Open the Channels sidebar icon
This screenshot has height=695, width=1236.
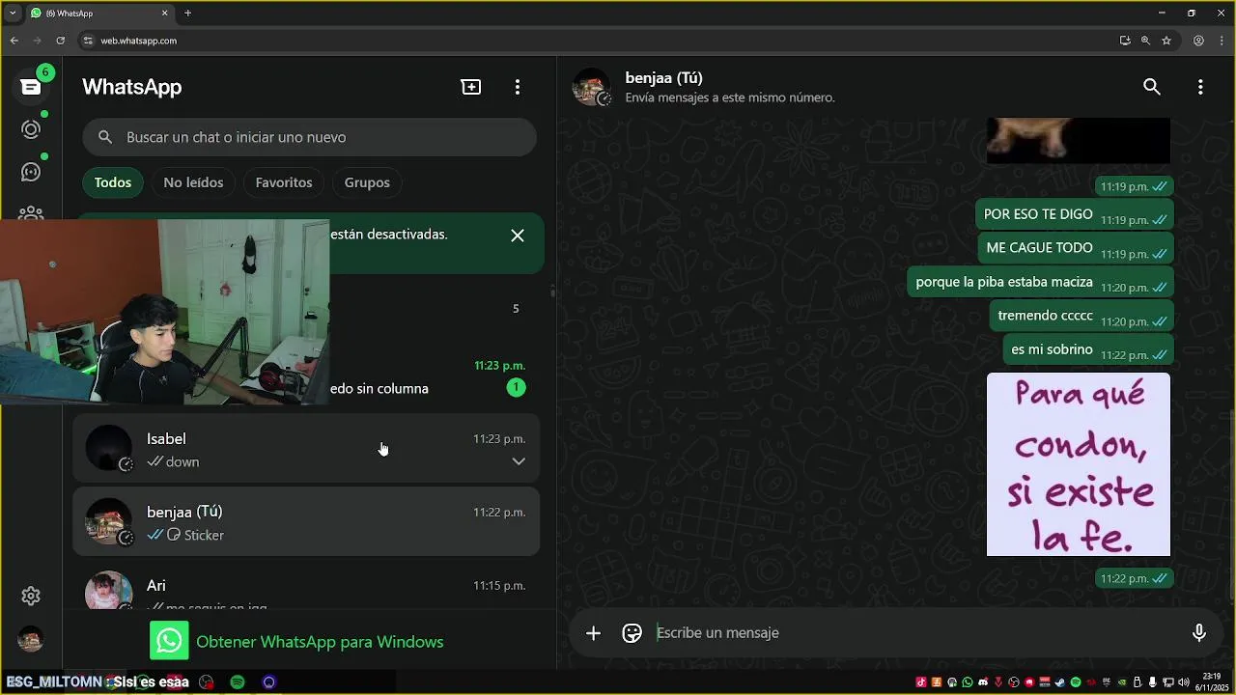click(31, 172)
